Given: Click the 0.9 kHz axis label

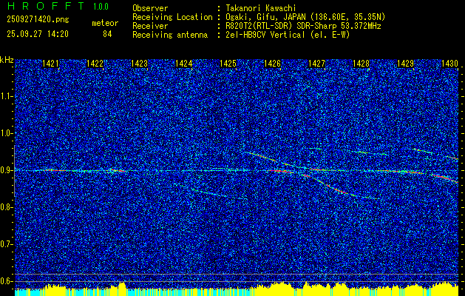Looking at the screenshot, I should pyautogui.click(x=7, y=170).
